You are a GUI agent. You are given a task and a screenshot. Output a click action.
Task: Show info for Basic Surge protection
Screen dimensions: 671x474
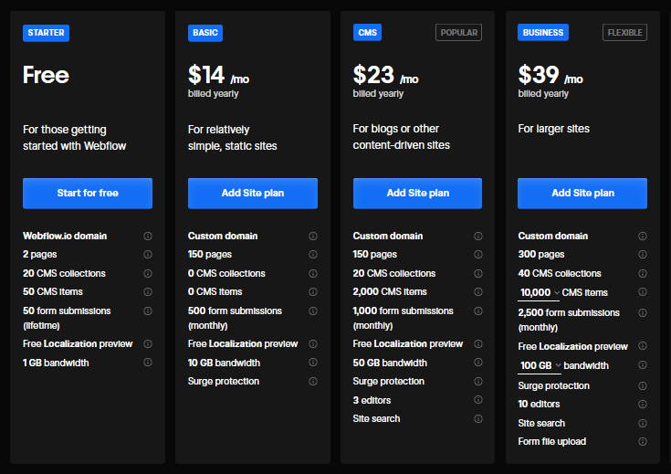click(313, 381)
